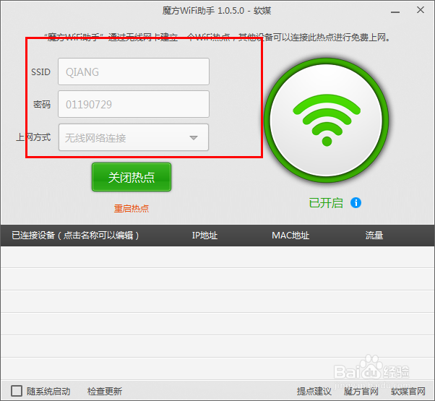Click the IP地址 column header
The image size is (435, 401).
(204, 236)
